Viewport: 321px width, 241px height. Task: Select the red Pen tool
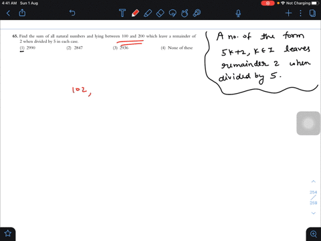point(135,13)
